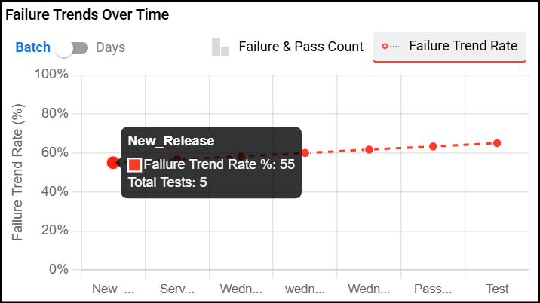540x303 pixels.
Task: Switch to the Failure & Pass Count view
Action: tap(300, 47)
